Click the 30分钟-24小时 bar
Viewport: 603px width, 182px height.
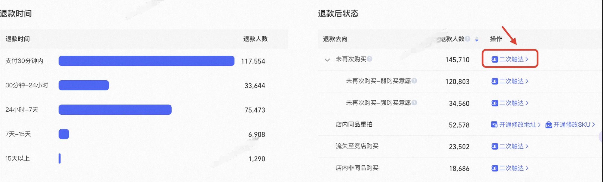pos(84,85)
